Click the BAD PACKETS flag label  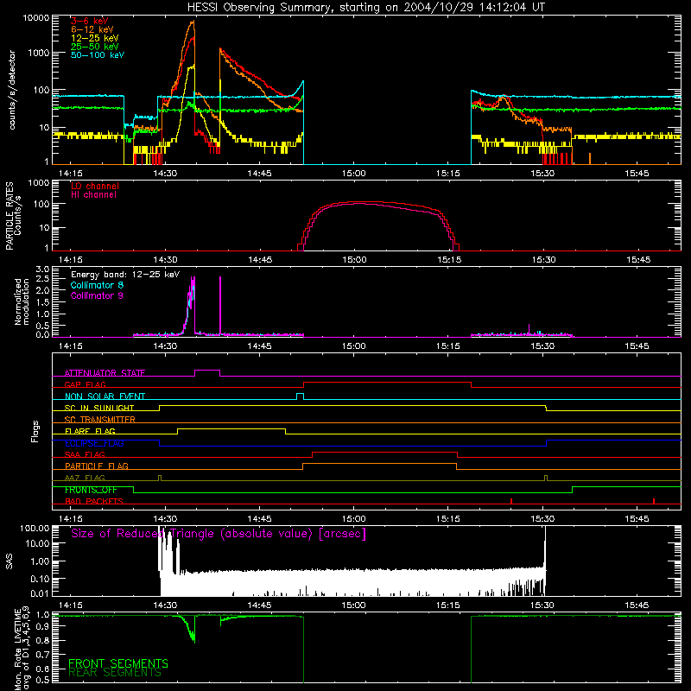click(94, 502)
